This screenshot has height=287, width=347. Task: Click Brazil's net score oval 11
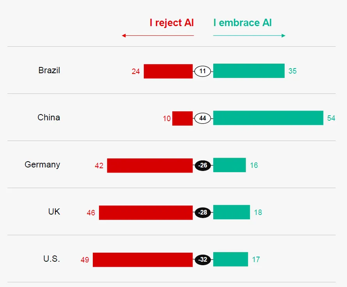203,71
